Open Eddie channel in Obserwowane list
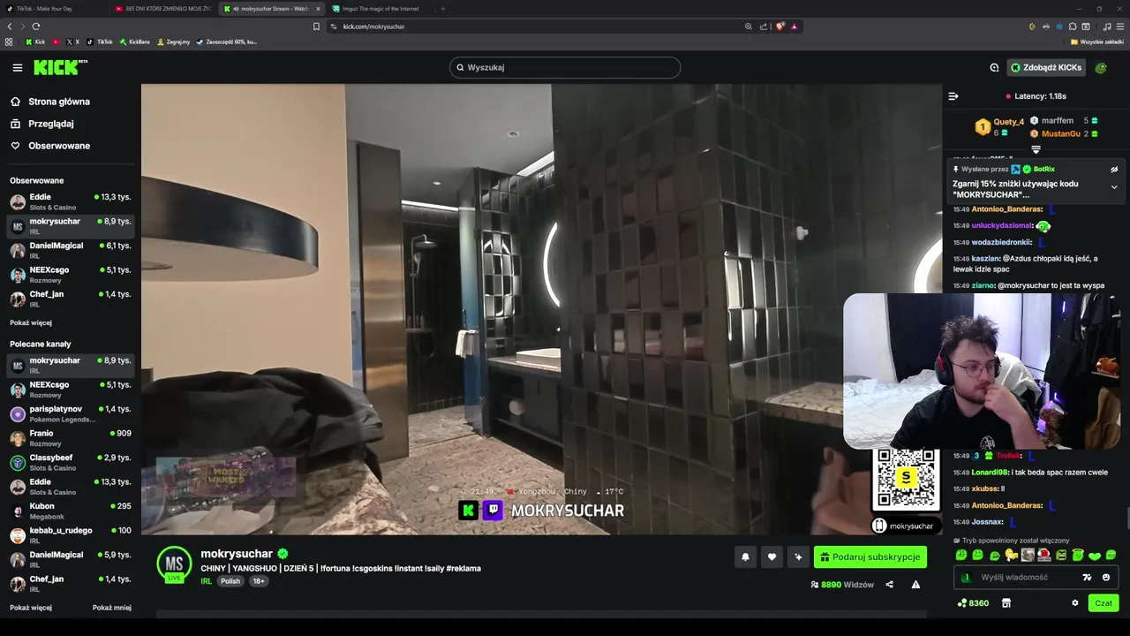The width and height of the screenshot is (1130, 636). point(71,201)
